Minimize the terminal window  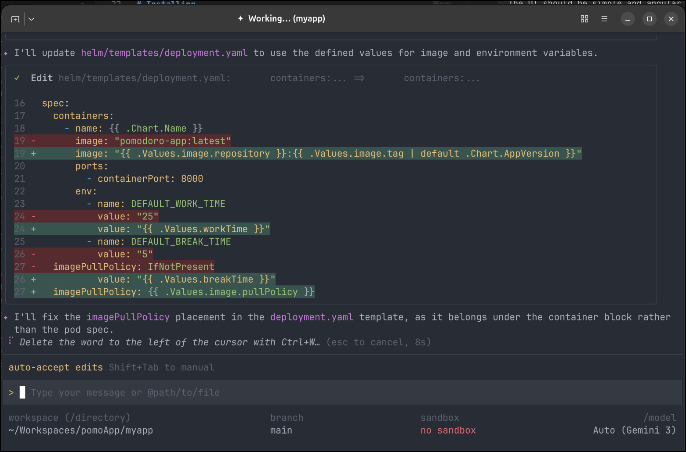(628, 19)
